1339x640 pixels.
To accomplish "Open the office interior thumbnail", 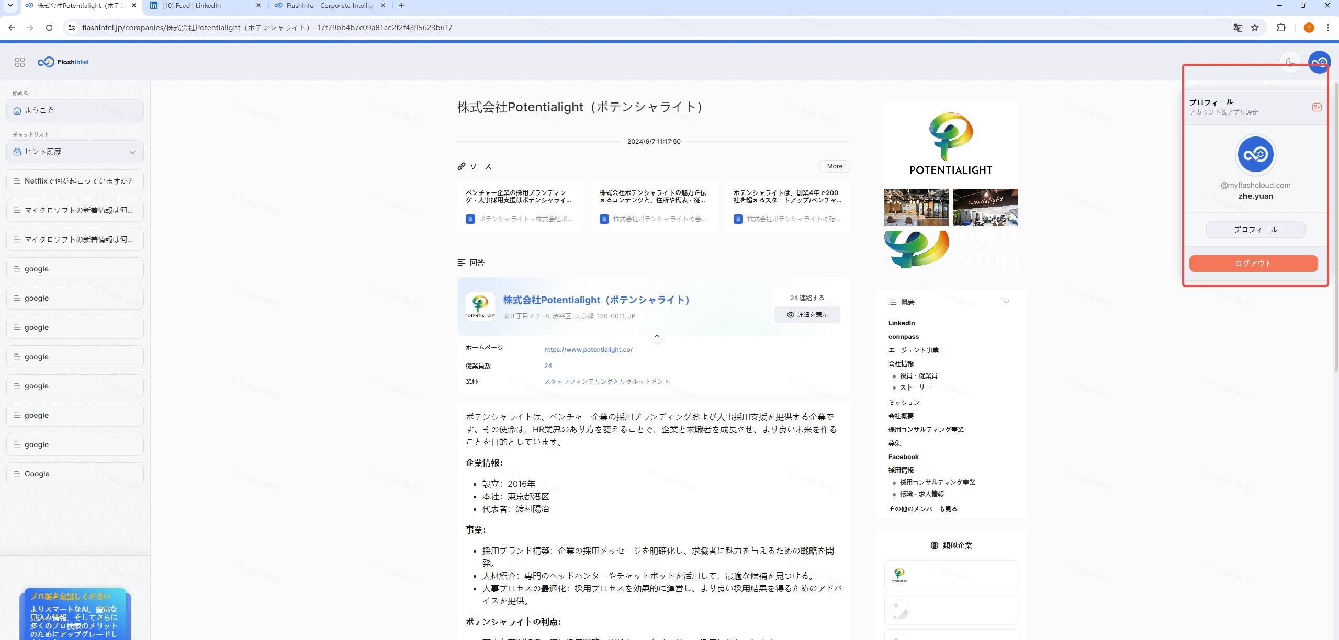I will [x=916, y=208].
